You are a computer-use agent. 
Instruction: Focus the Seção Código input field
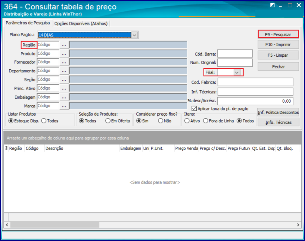48,79
